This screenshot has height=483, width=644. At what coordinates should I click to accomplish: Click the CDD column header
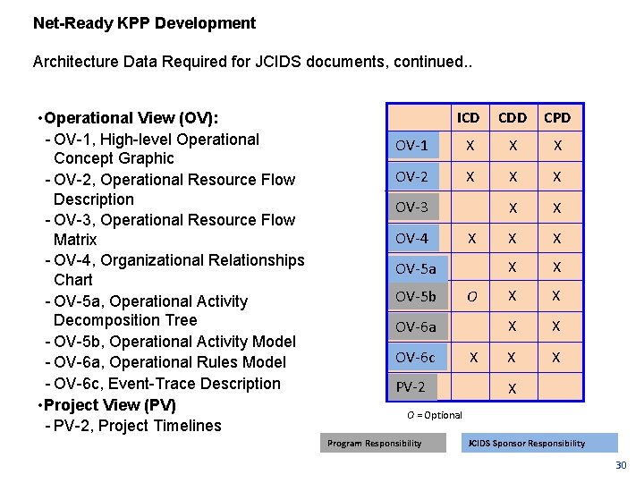pos(513,118)
